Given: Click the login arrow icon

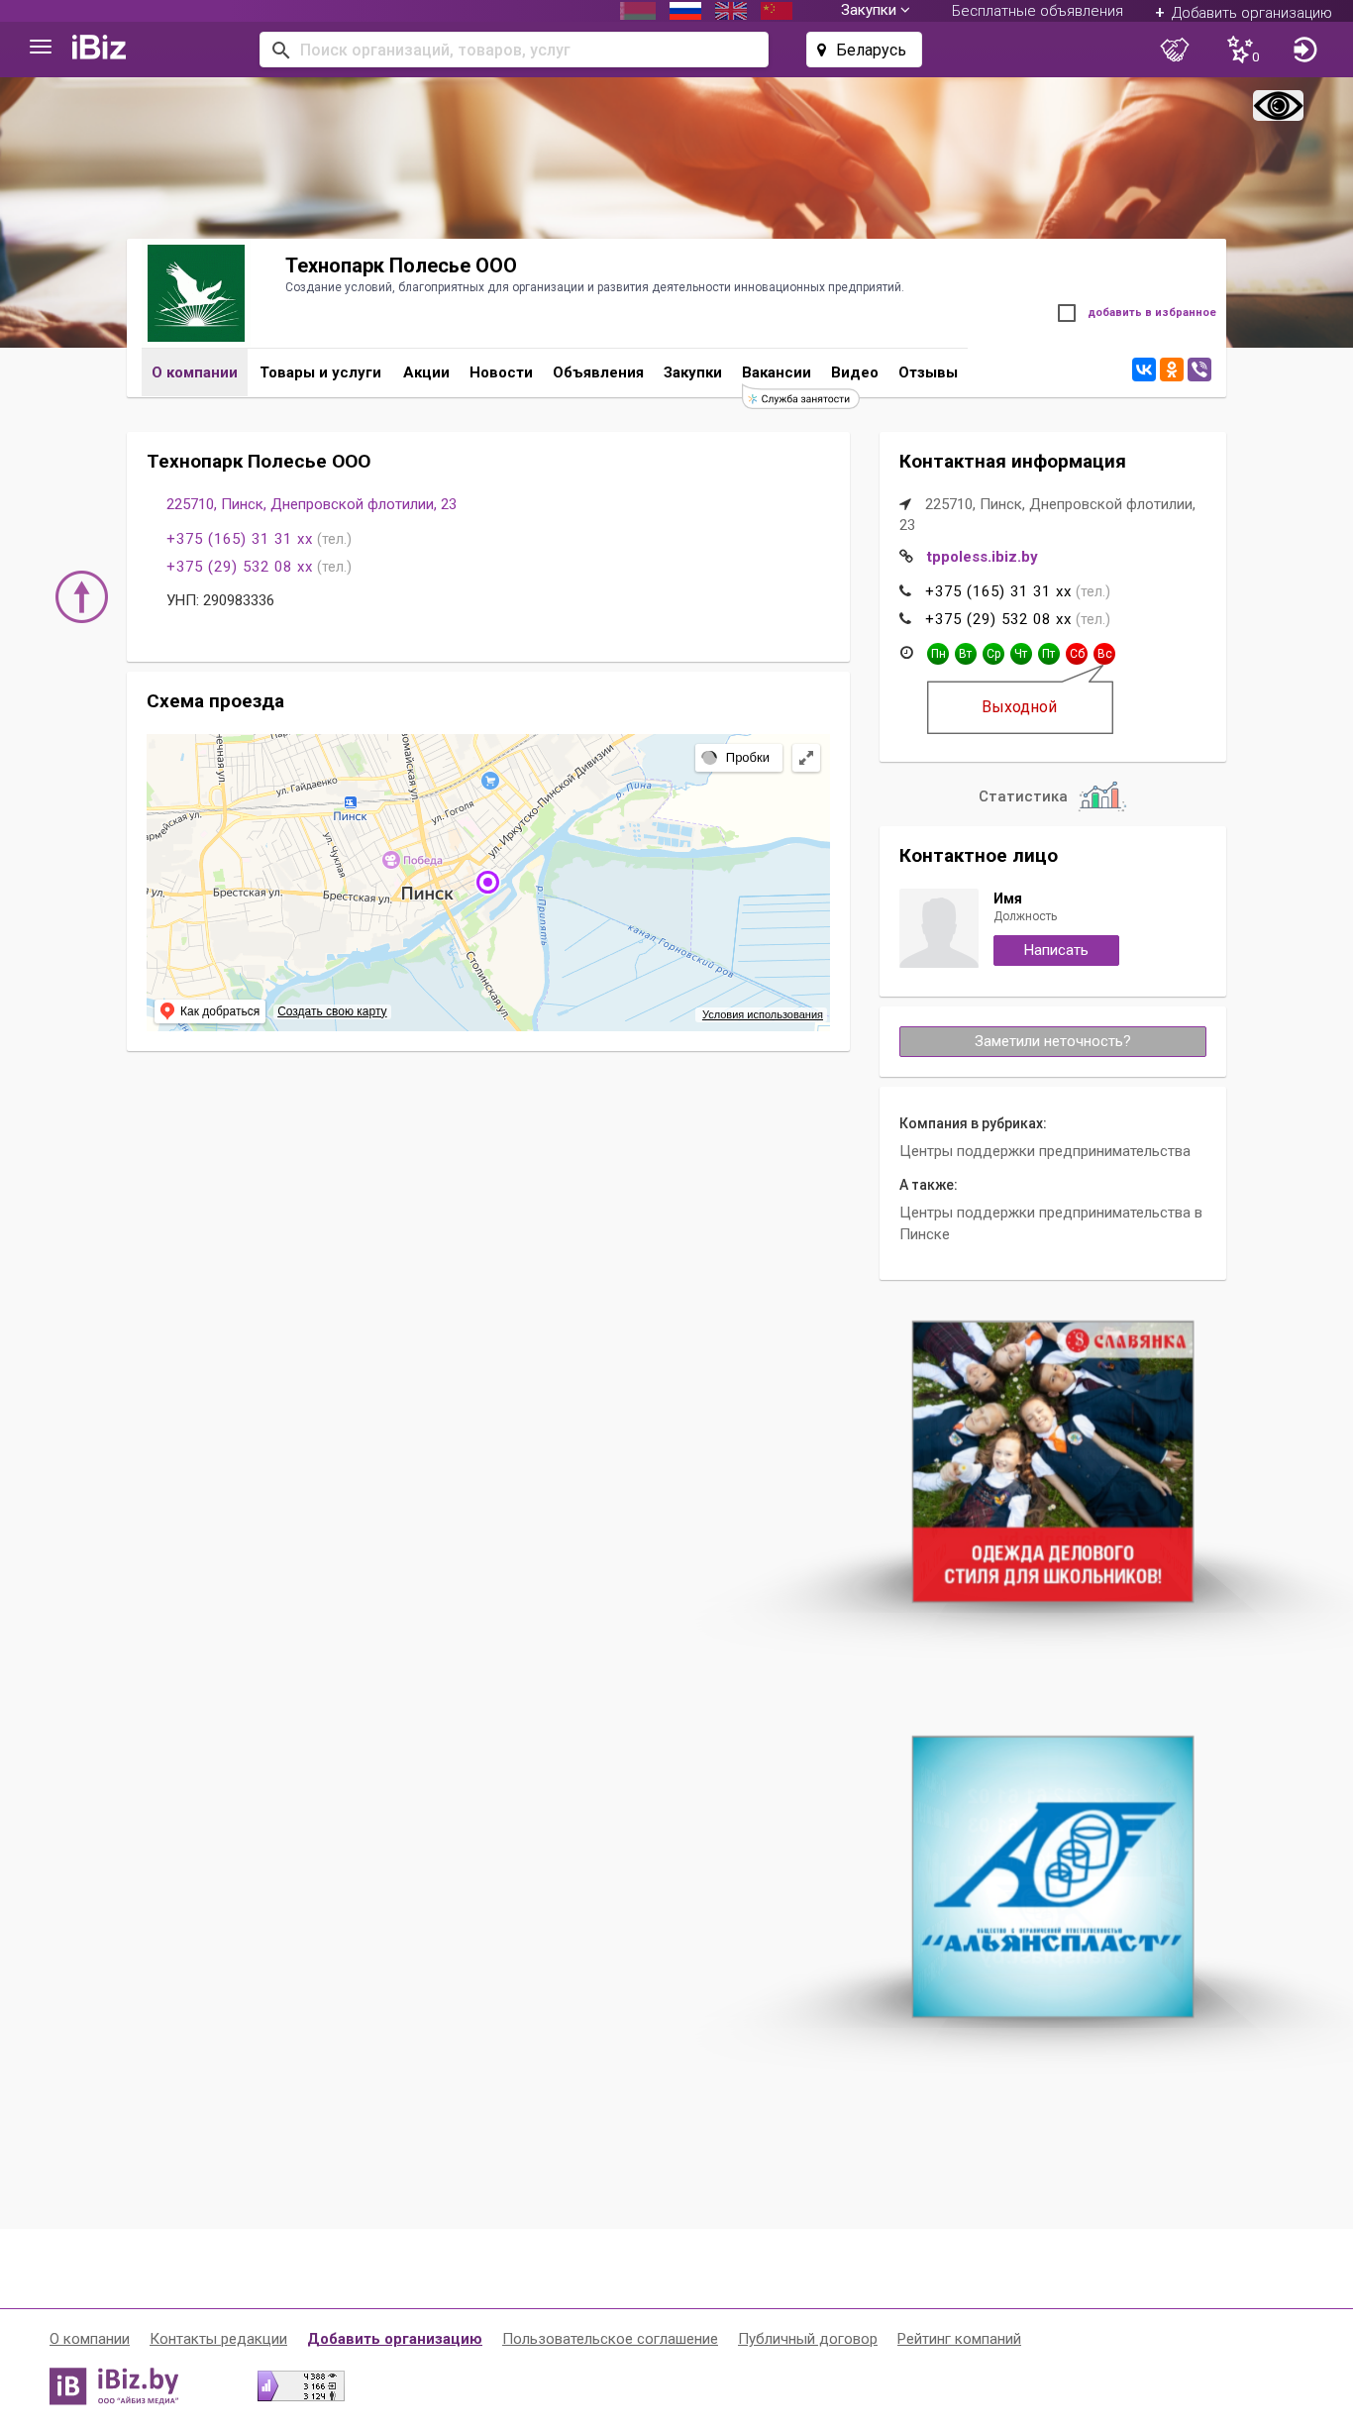Looking at the screenshot, I should tap(1304, 50).
